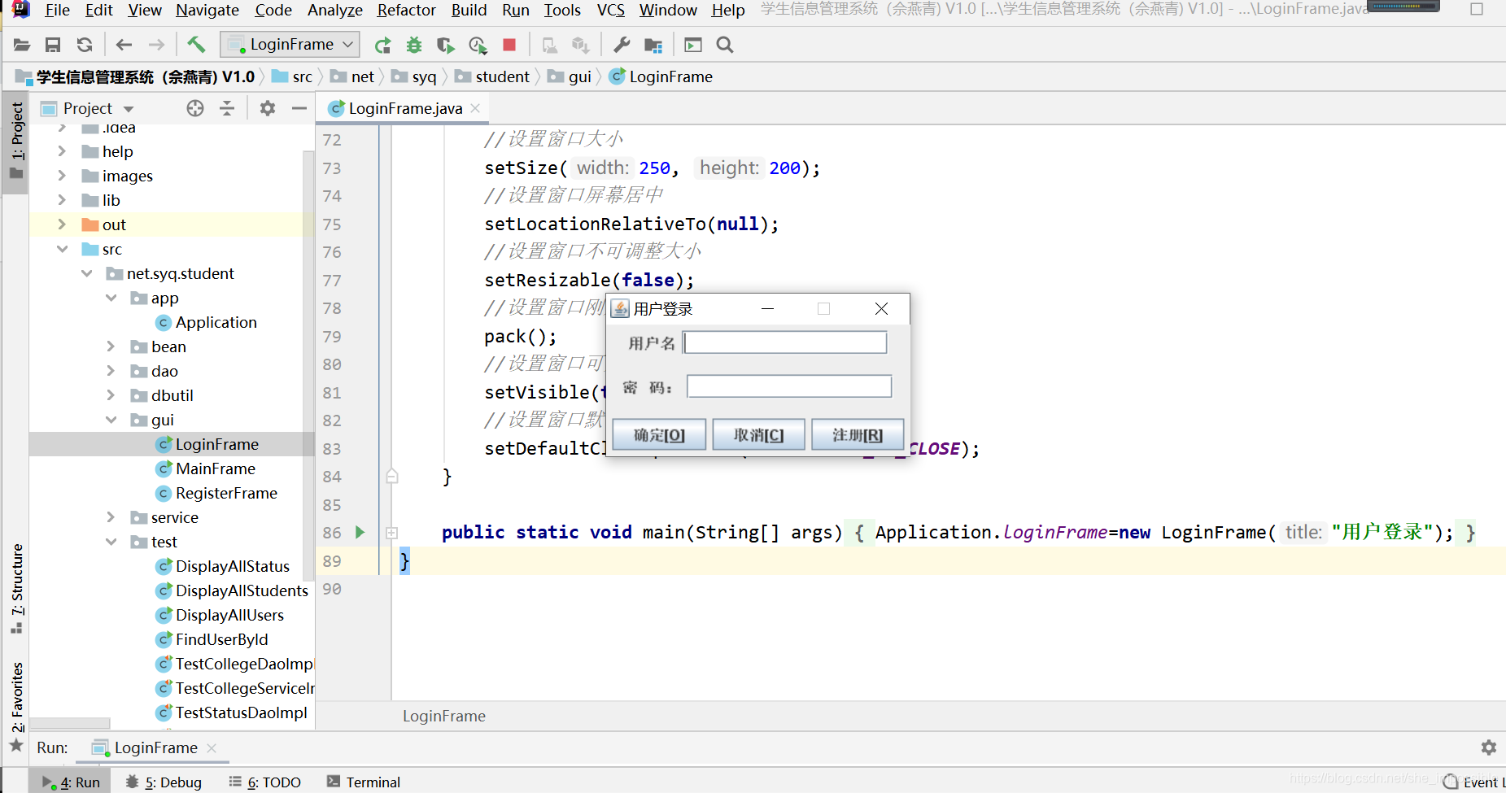Select MainFrame class in project tree
Viewport: 1506px width, 793px height.
(215, 468)
